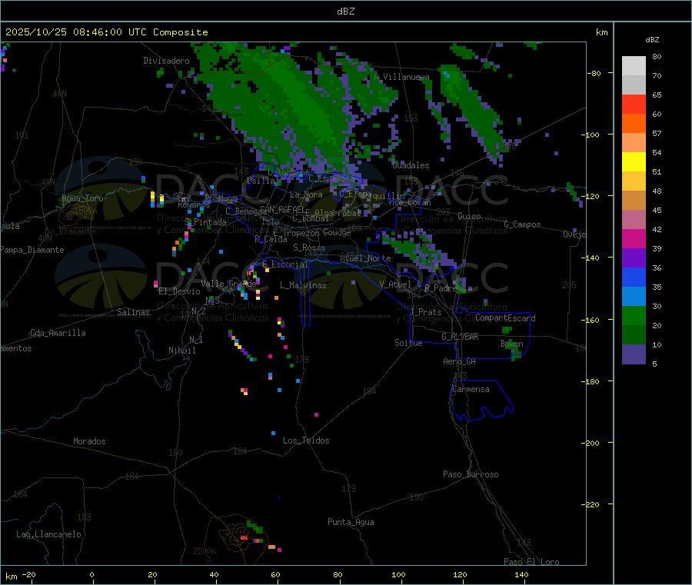Click the Agua_Toro place label
The width and height of the screenshot is (692, 585).
[x=82, y=198]
